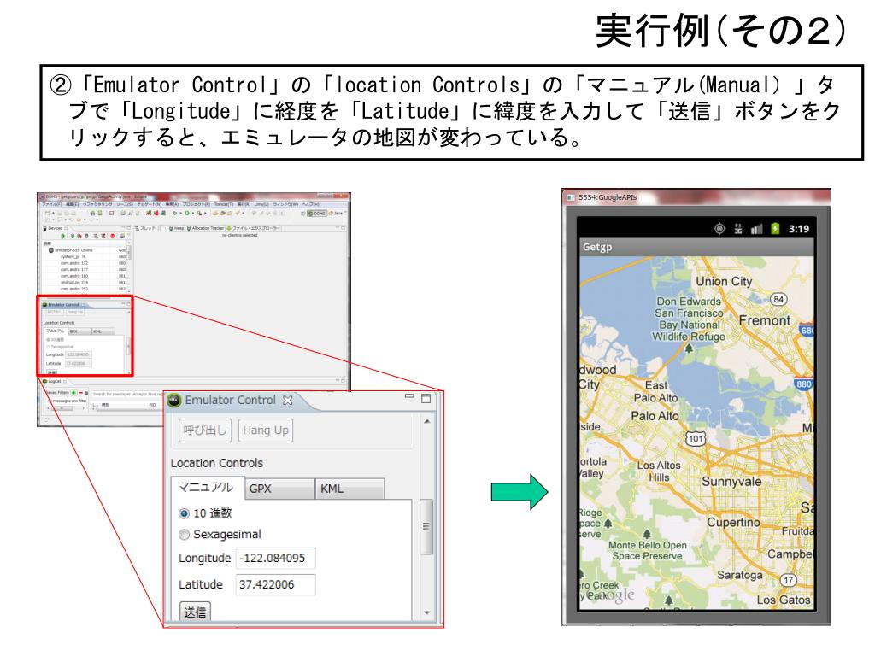Click the Update Heap icon in Devices toolbar
The image size is (875, 656).
73,236
